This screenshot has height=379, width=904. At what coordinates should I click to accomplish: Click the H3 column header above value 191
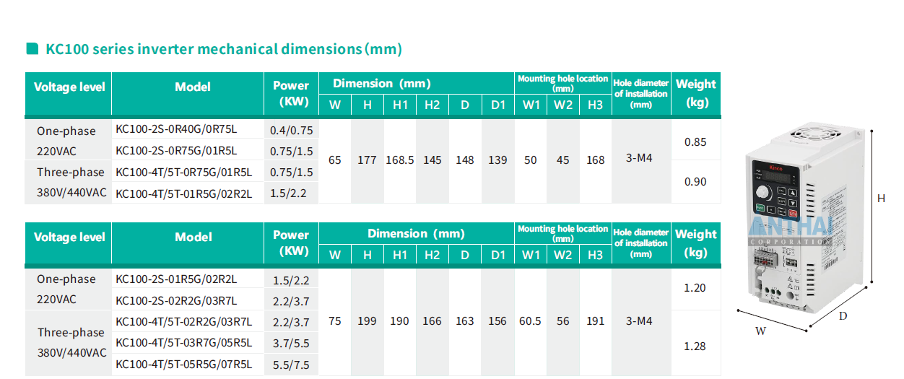596,255
